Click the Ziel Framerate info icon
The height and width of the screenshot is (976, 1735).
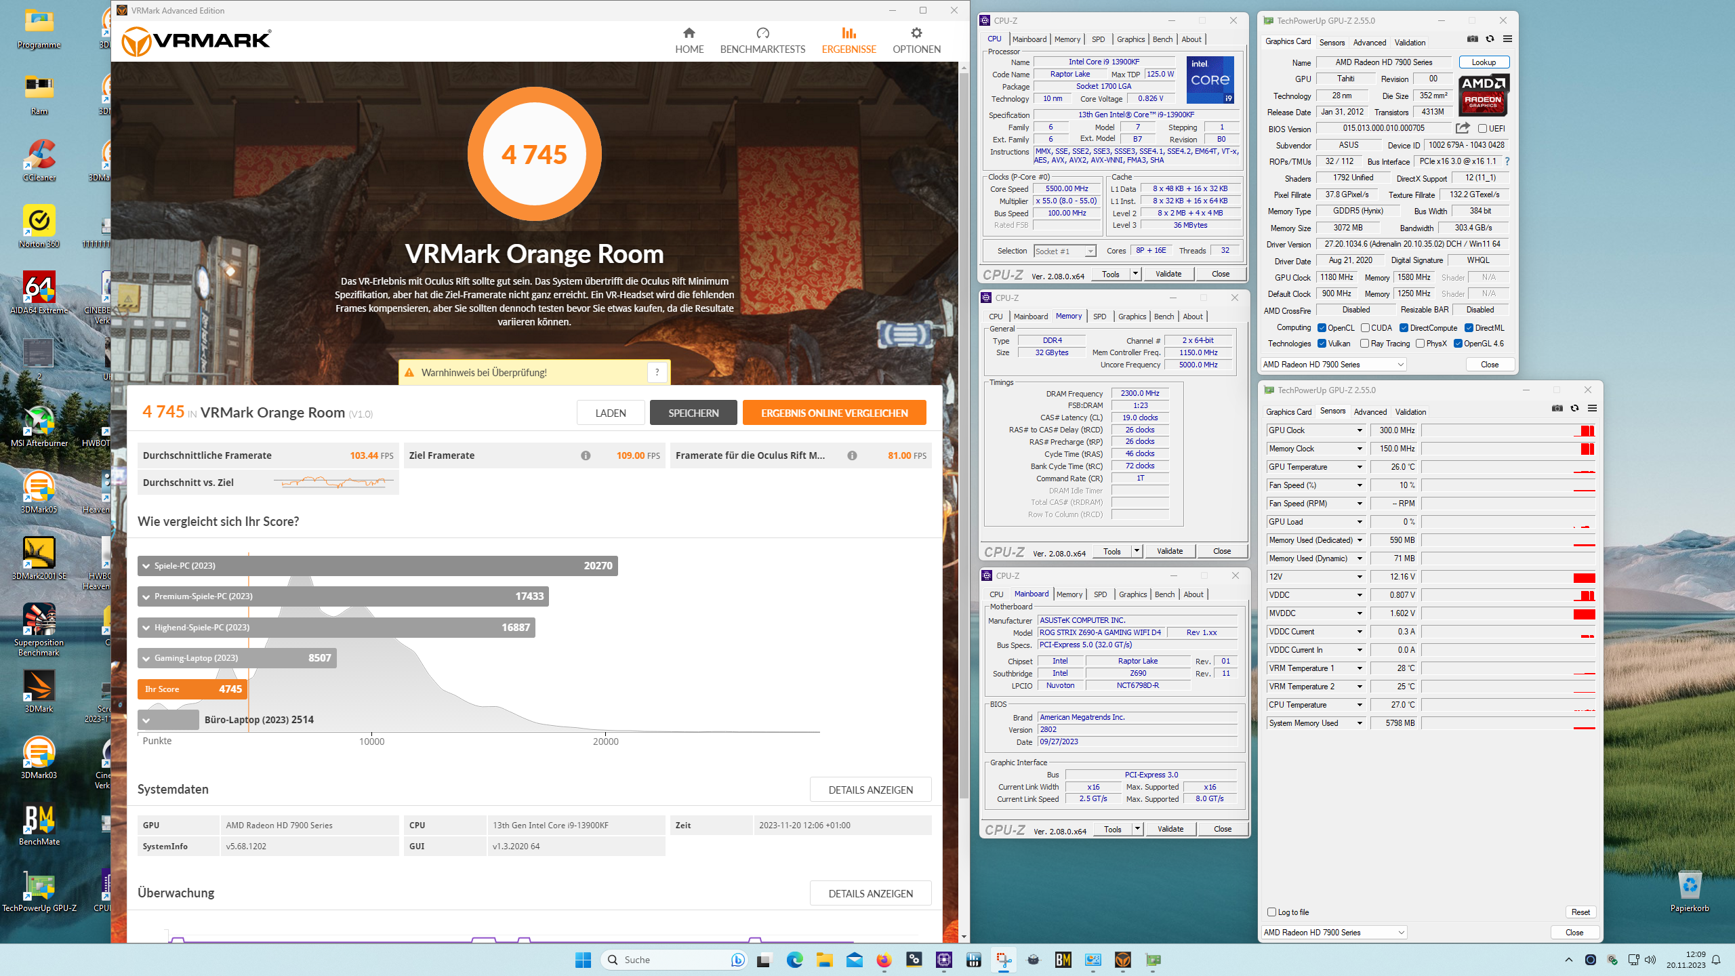coord(586,455)
